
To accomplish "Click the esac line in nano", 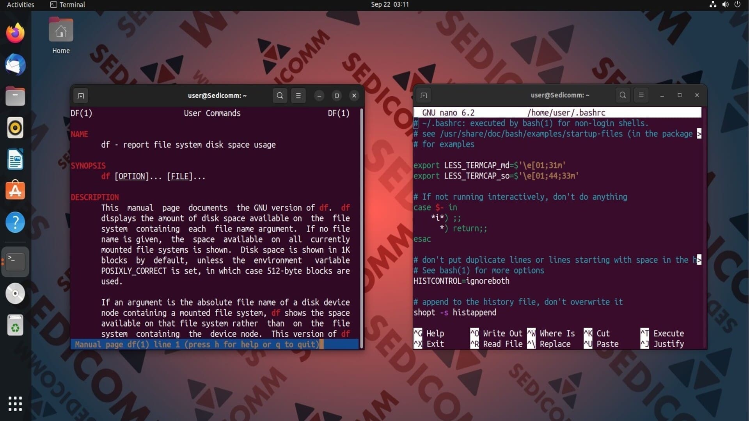I will [422, 239].
